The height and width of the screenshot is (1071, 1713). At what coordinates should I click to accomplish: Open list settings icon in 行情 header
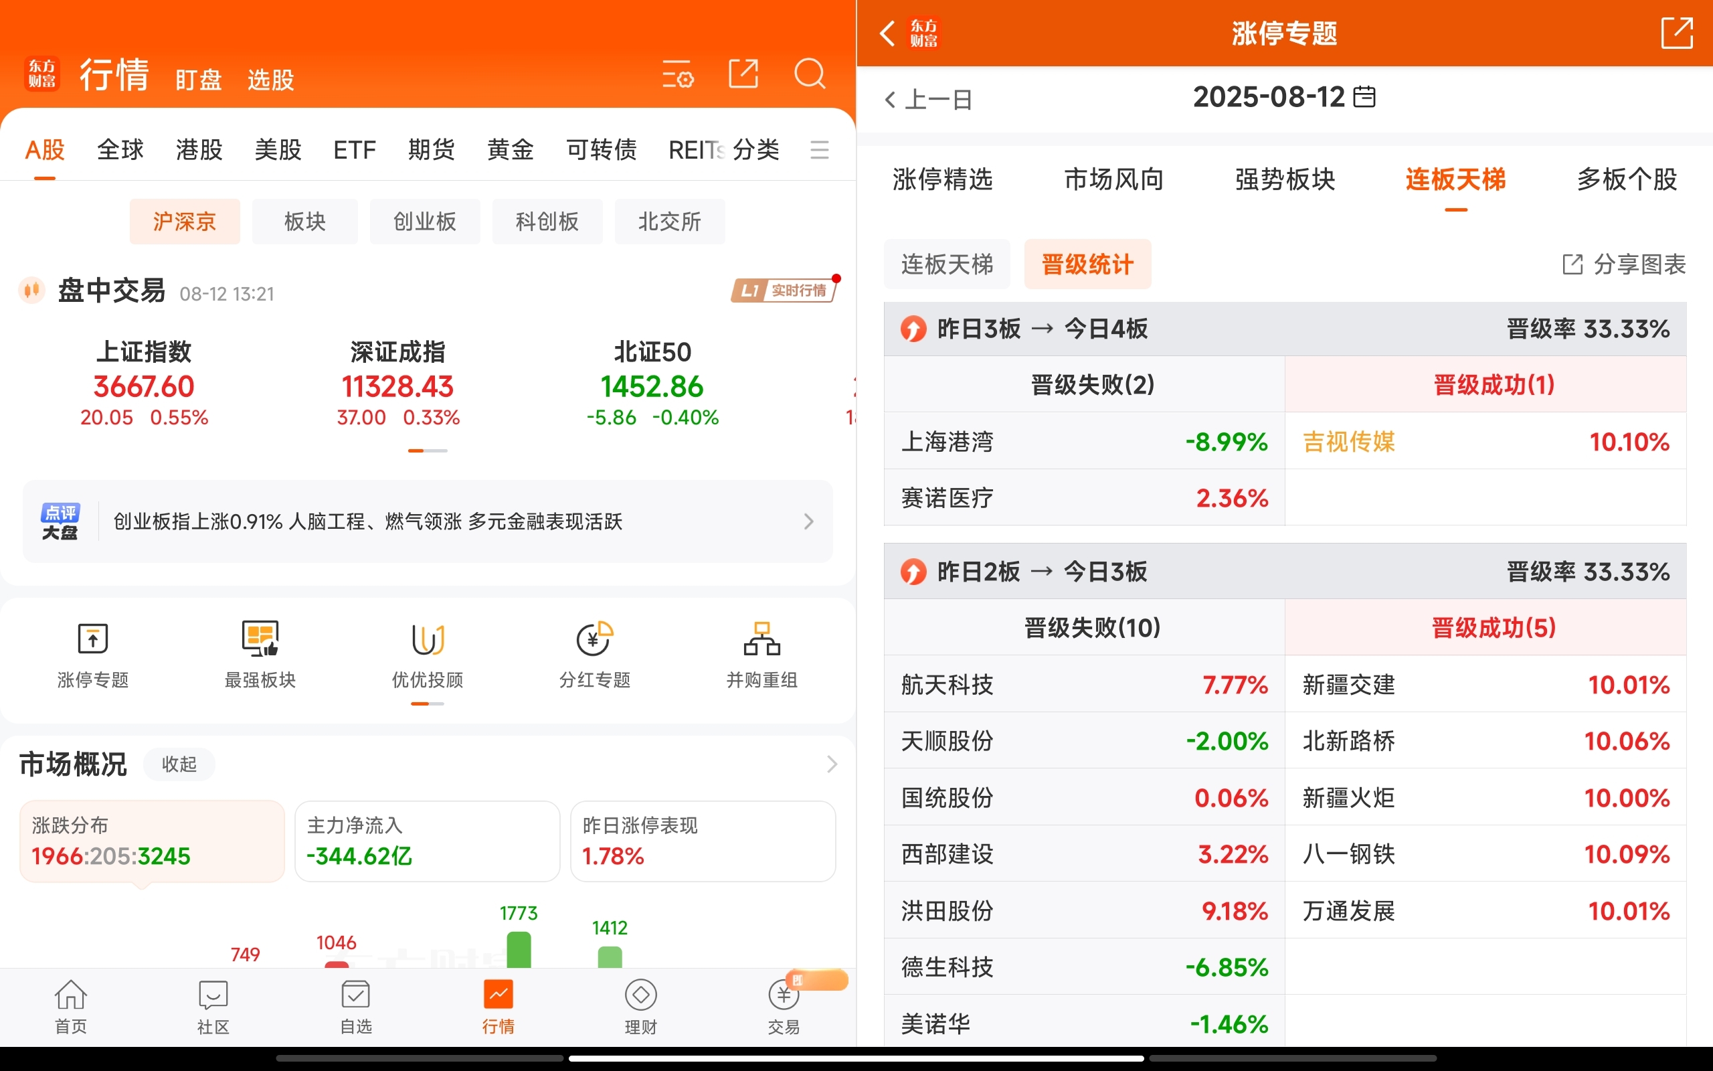(677, 74)
